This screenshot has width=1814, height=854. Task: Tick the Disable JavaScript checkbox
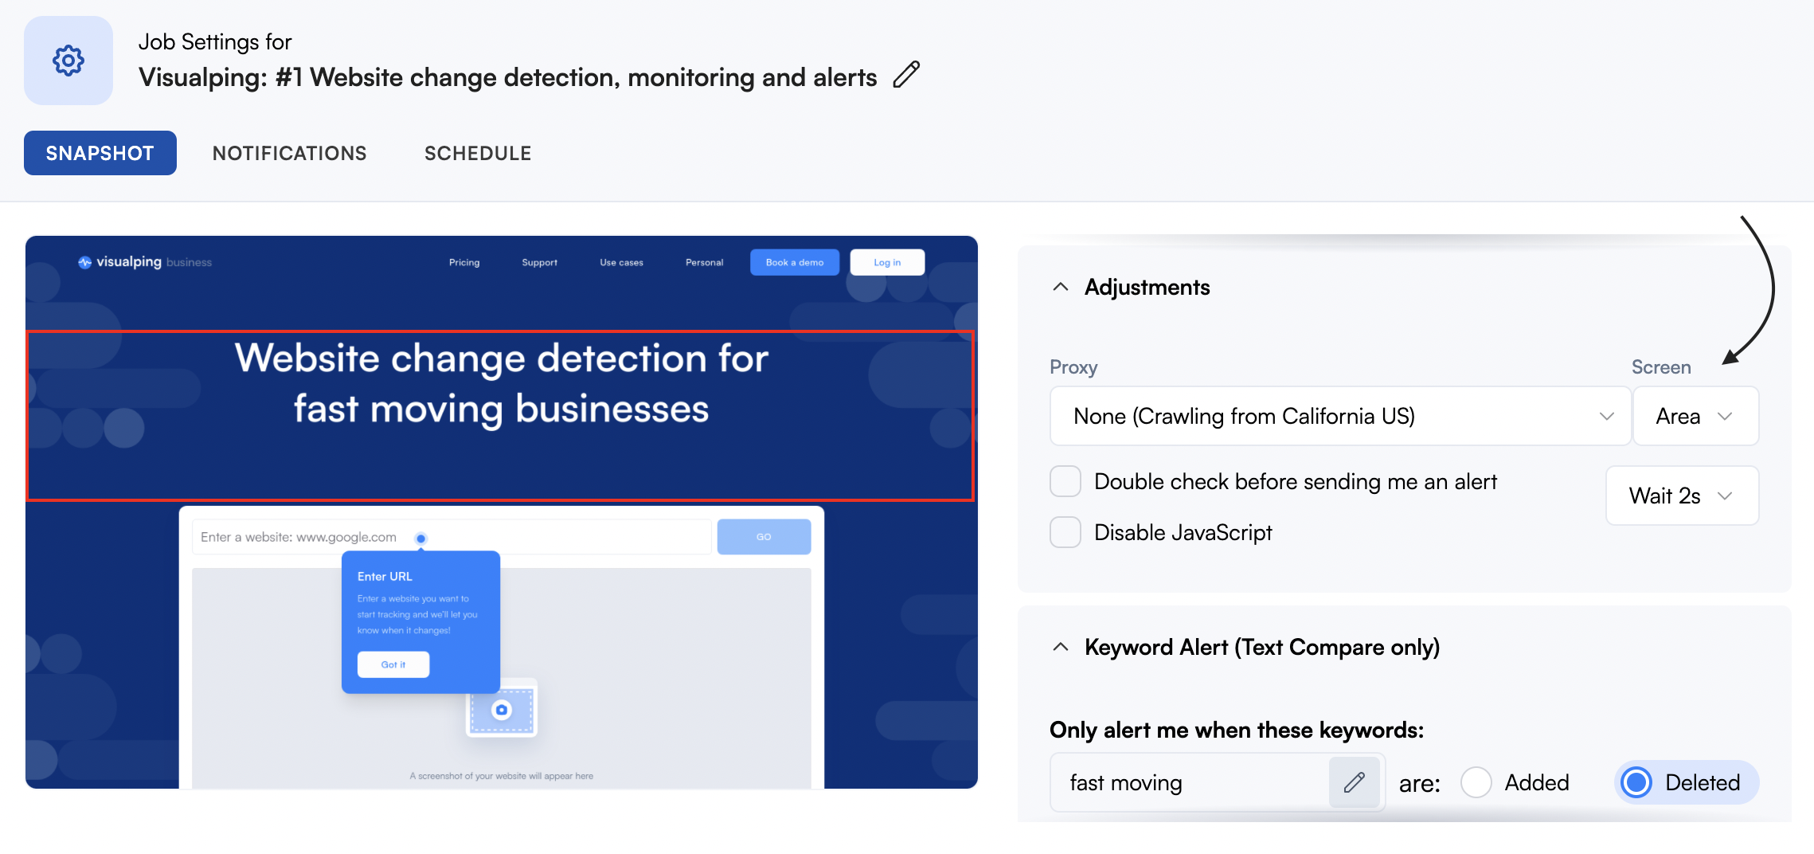1065,532
